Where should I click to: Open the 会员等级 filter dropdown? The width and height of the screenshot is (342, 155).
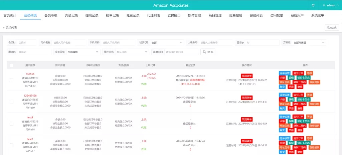[x=83, y=52]
